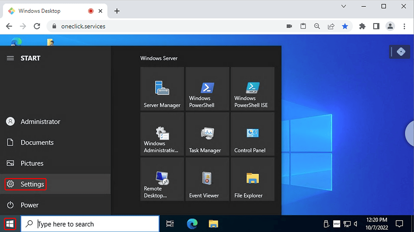
Task: Open the File Explorer tile
Action: point(253,179)
